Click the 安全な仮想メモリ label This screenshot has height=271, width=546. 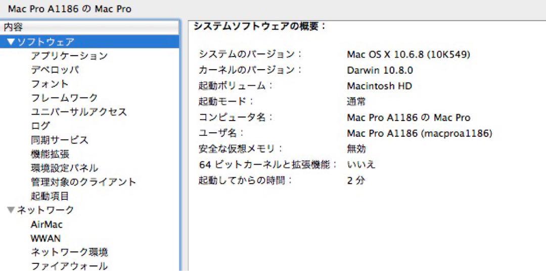click(x=240, y=149)
